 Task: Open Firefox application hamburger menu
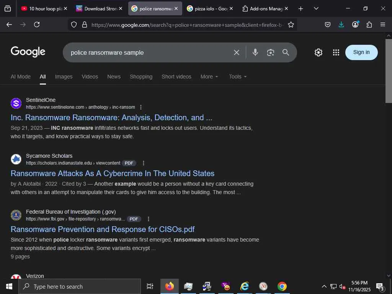383,24
